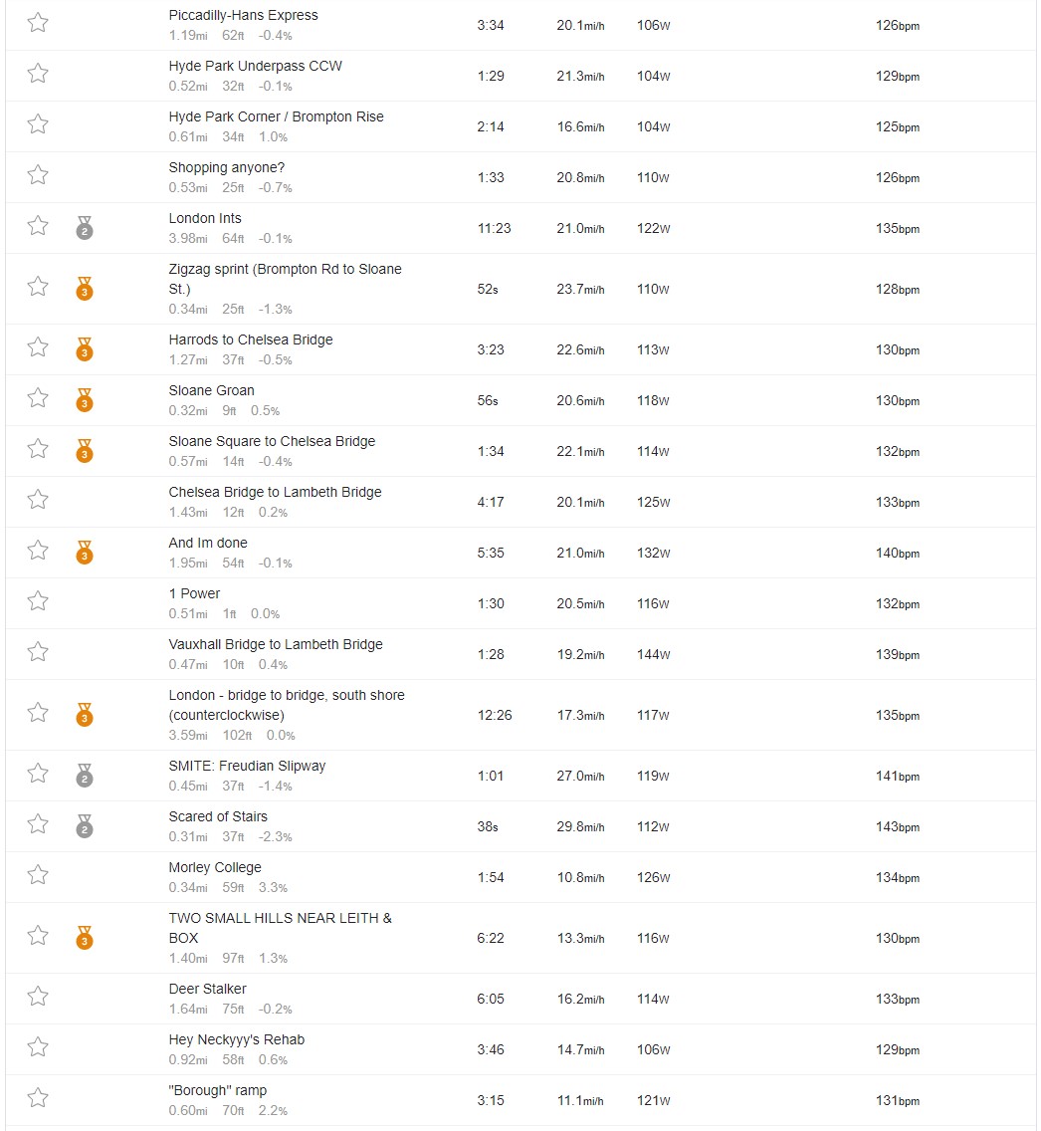Click silver medal for SMITE: Freudian Slipway

coord(85,776)
